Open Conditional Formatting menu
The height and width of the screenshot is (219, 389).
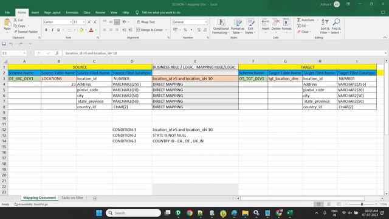point(221,27)
